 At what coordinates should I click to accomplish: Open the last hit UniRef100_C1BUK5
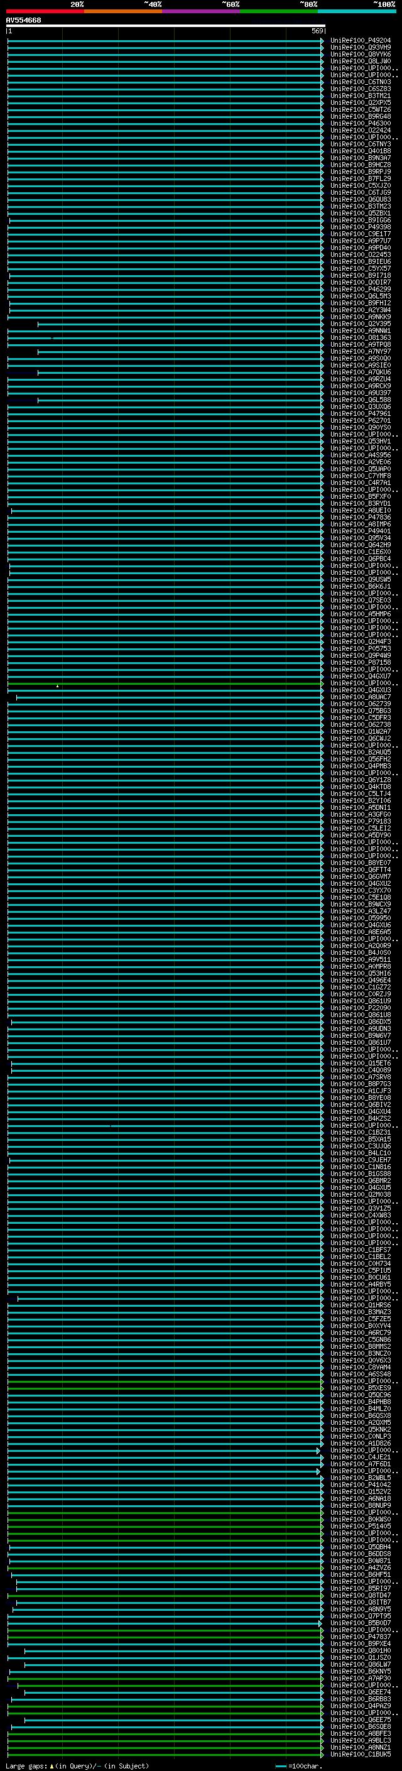(x=360, y=1754)
